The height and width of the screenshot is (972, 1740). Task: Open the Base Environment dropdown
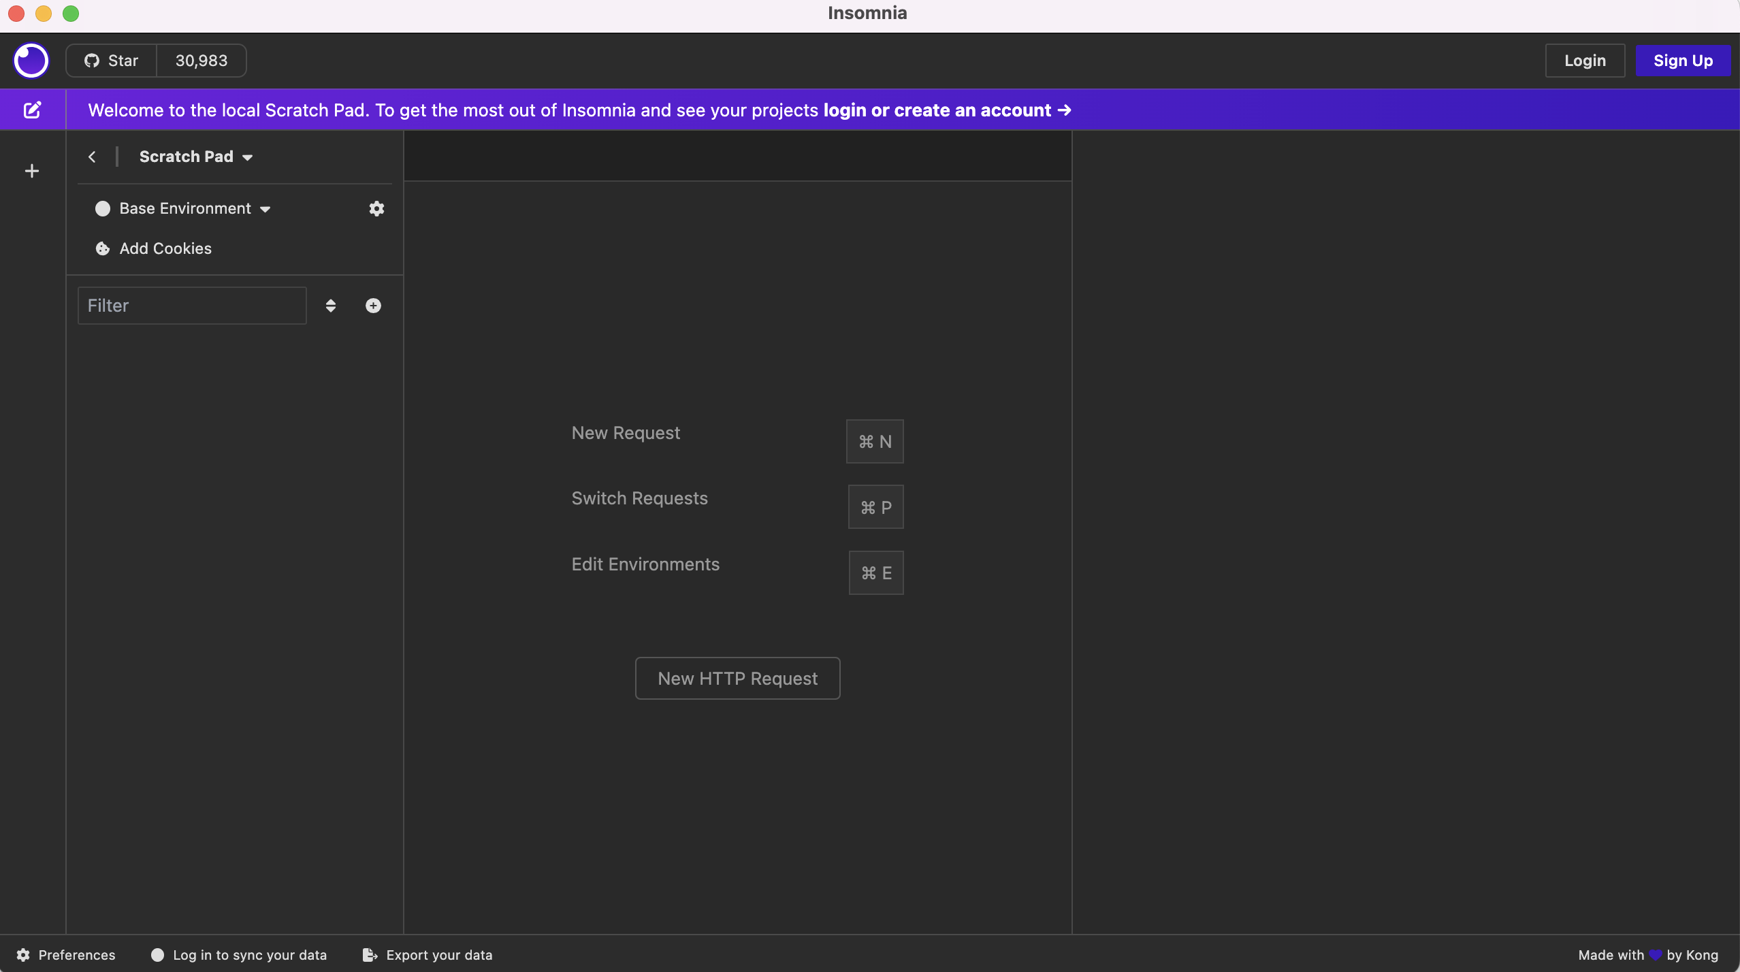[x=265, y=208]
